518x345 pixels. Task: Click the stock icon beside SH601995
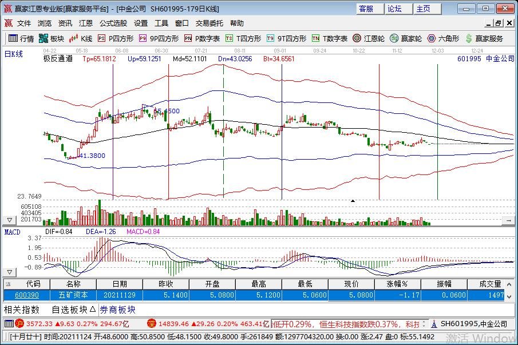[x=434, y=324]
